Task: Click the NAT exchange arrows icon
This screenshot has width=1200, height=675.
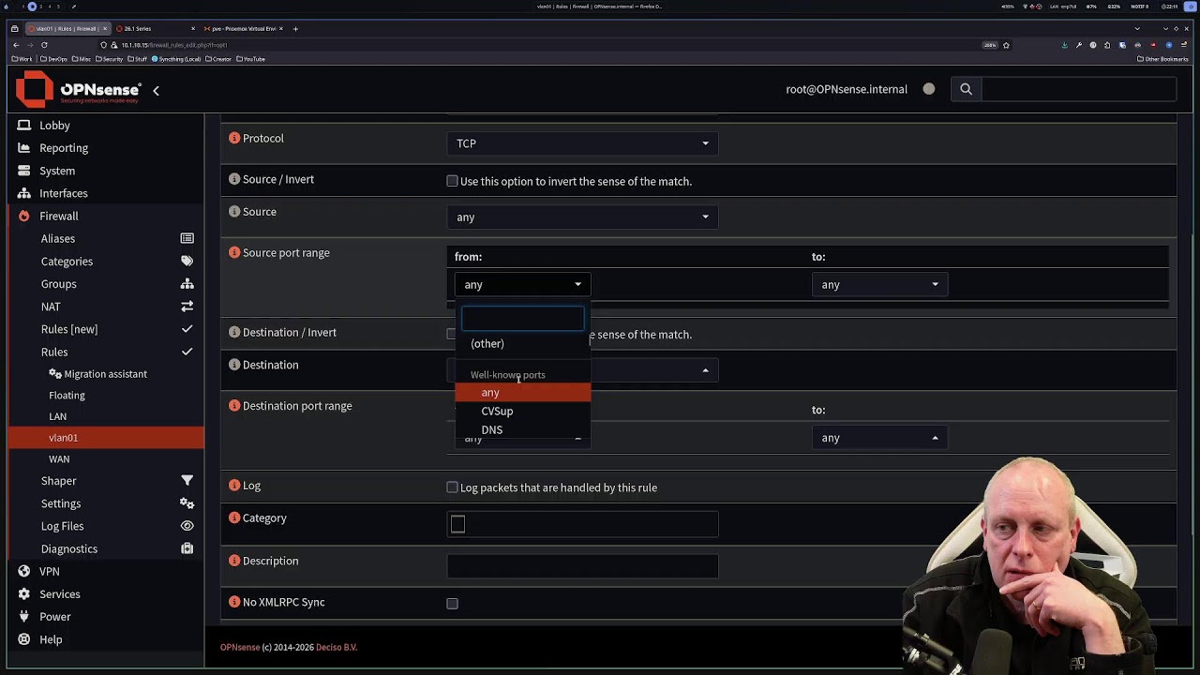Action: (x=187, y=307)
